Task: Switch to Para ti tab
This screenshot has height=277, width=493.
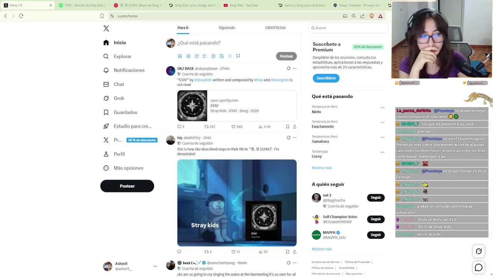Action: (183, 28)
